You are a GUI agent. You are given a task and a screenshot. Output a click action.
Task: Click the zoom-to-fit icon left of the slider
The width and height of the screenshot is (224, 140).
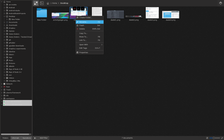coord(207,138)
